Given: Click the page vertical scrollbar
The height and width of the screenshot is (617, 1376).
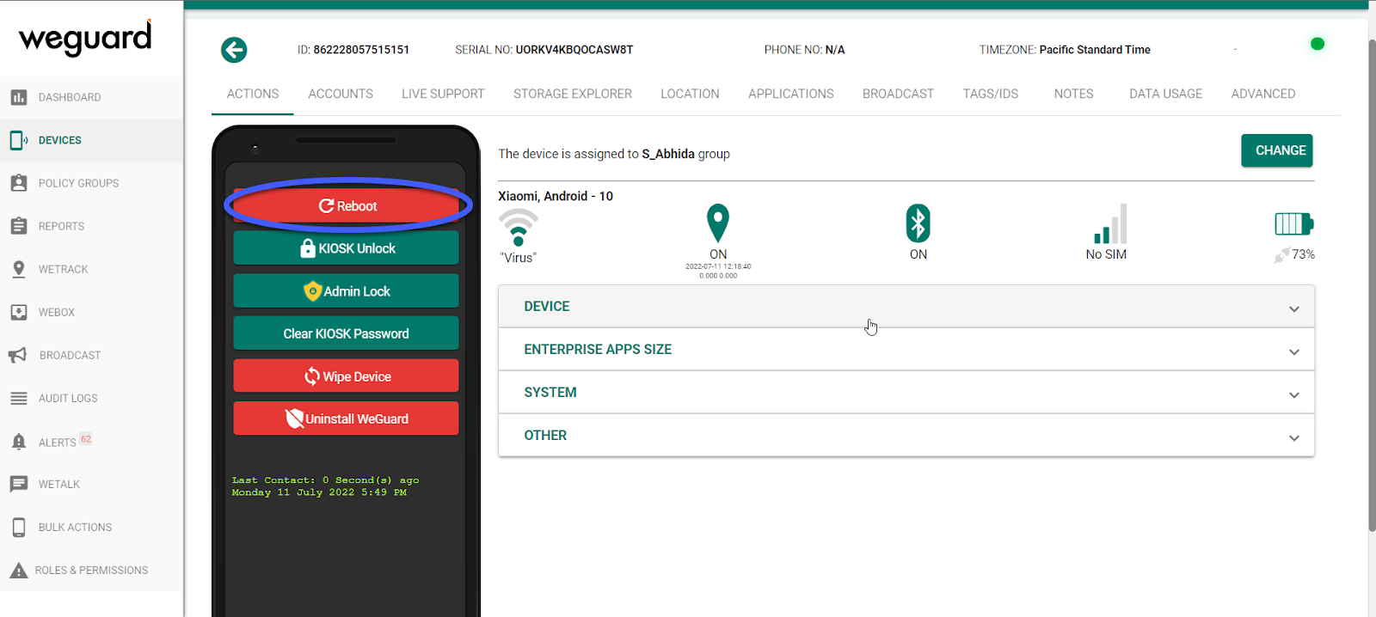Looking at the screenshot, I should tap(1372, 284).
